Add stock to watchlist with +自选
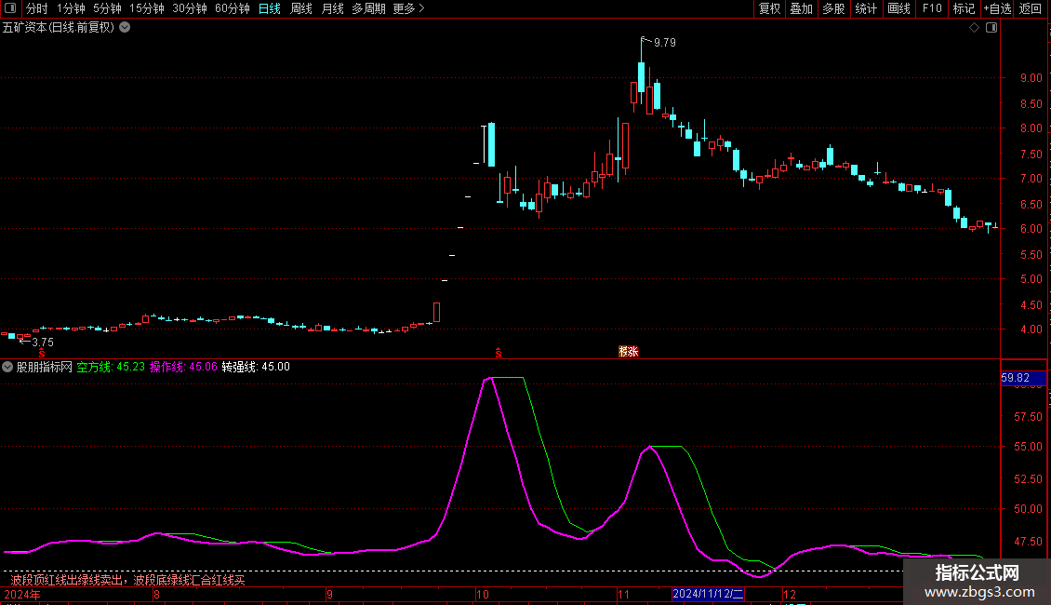Screen dimensions: 1051x605 [997, 8]
